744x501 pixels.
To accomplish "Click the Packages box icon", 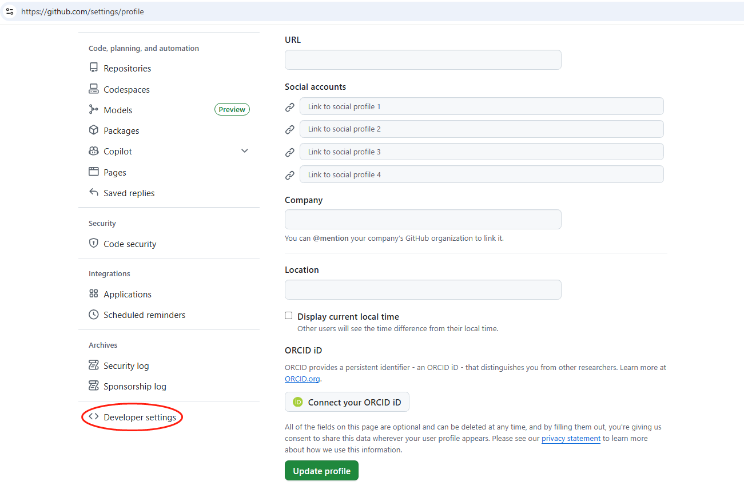I will coord(94,130).
